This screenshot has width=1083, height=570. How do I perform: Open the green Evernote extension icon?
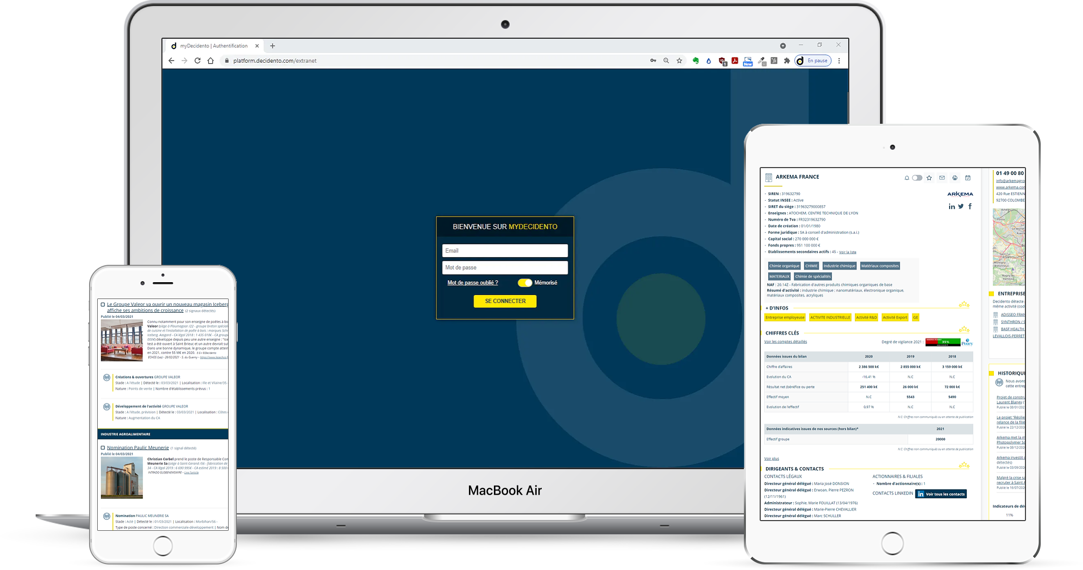[696, 61]
